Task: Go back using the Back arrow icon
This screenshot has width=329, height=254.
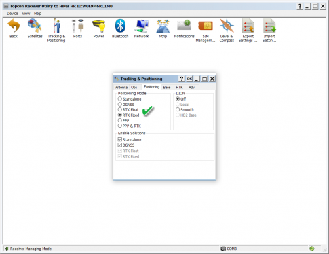Action: tap(14, 26)
